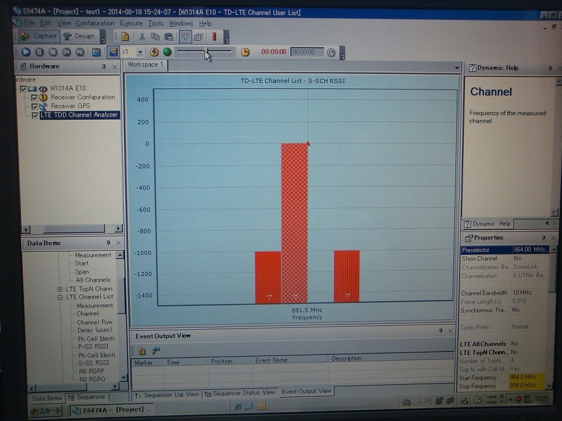The height and width of the screenshot is (421, 562).
Task: Click the green record indicator button
Action: click(x=167, y=52)
